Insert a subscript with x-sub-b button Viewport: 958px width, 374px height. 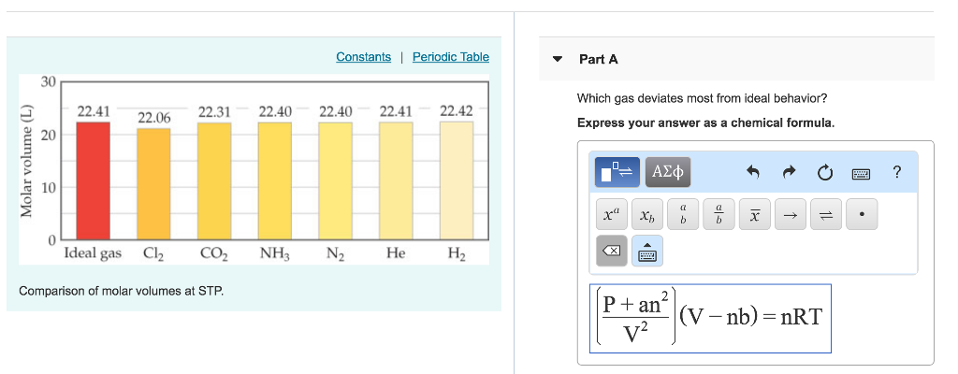646,216
